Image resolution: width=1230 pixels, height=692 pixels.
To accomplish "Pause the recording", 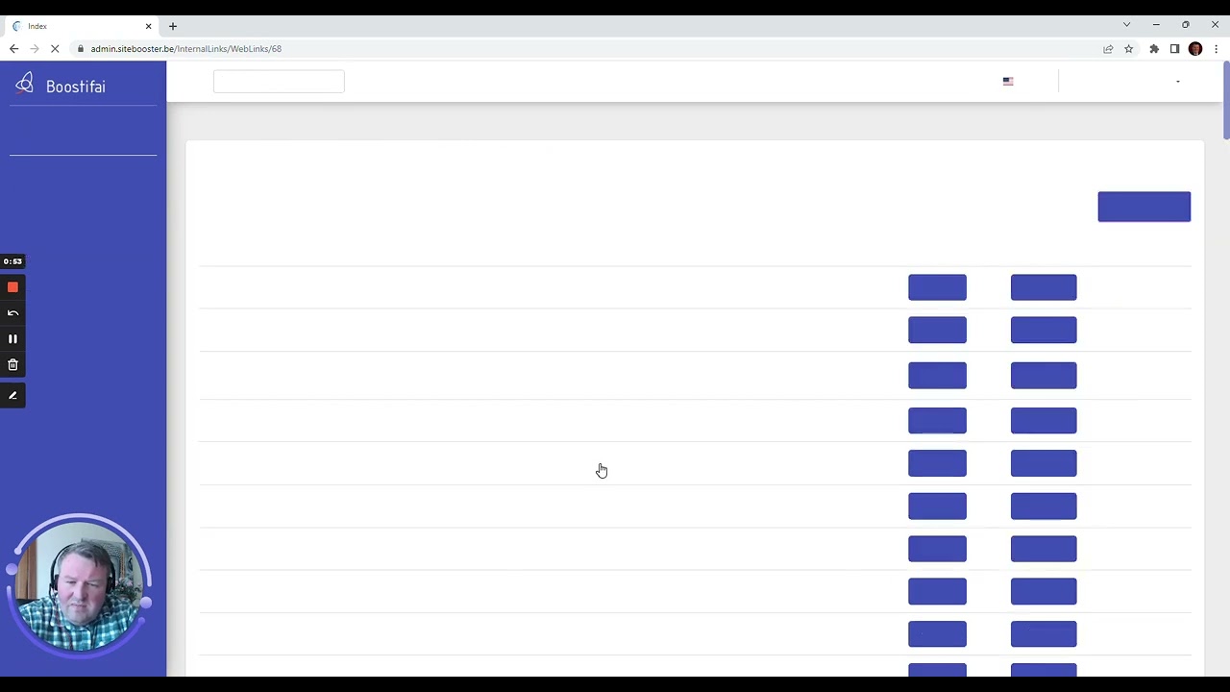I will tap(12, 339).
